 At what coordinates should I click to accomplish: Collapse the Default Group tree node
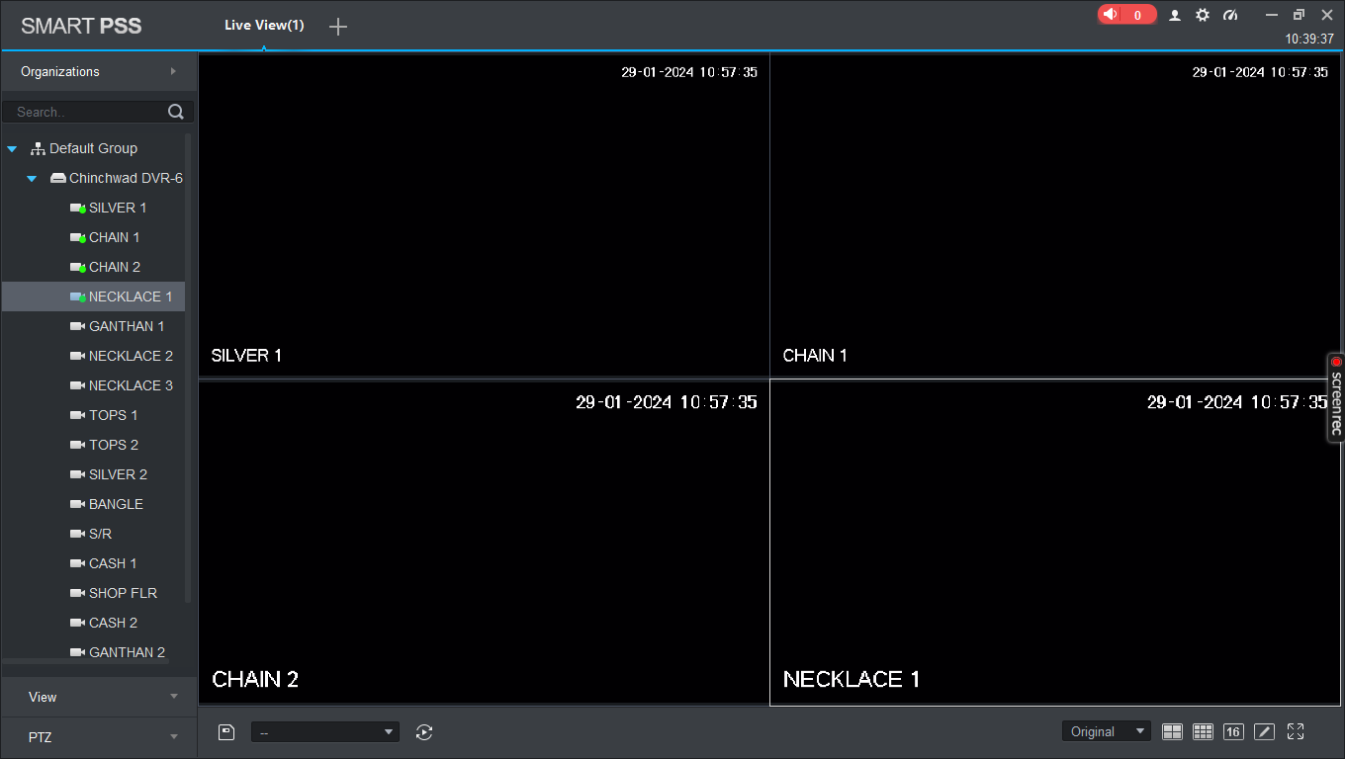pyautogui.click(x=12, y=149)
